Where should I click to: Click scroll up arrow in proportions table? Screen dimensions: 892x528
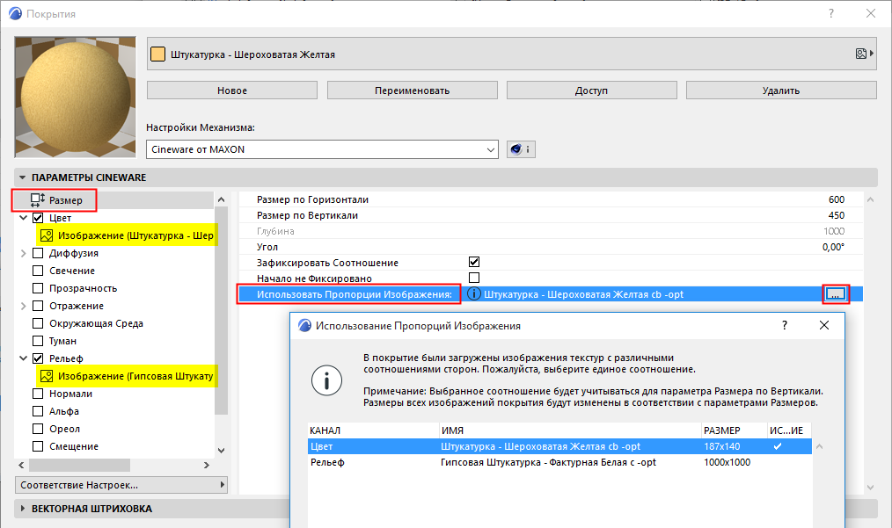click(x=819, y=446)
